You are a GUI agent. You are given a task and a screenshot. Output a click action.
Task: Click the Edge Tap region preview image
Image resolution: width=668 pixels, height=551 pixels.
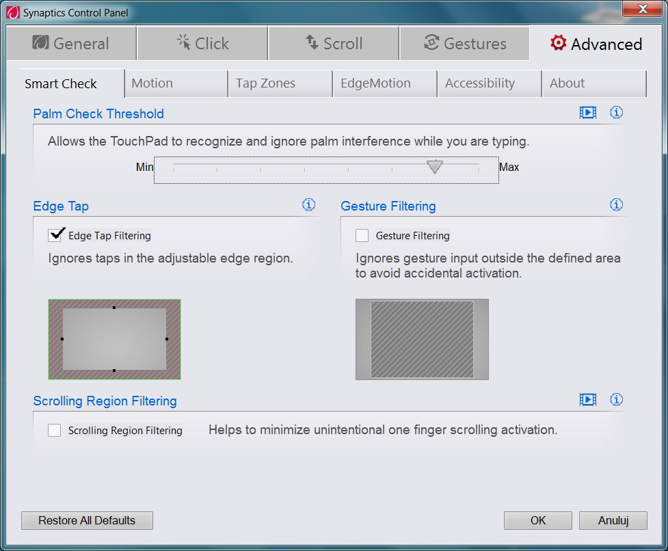pyautogui.click(x=115, y=339)
